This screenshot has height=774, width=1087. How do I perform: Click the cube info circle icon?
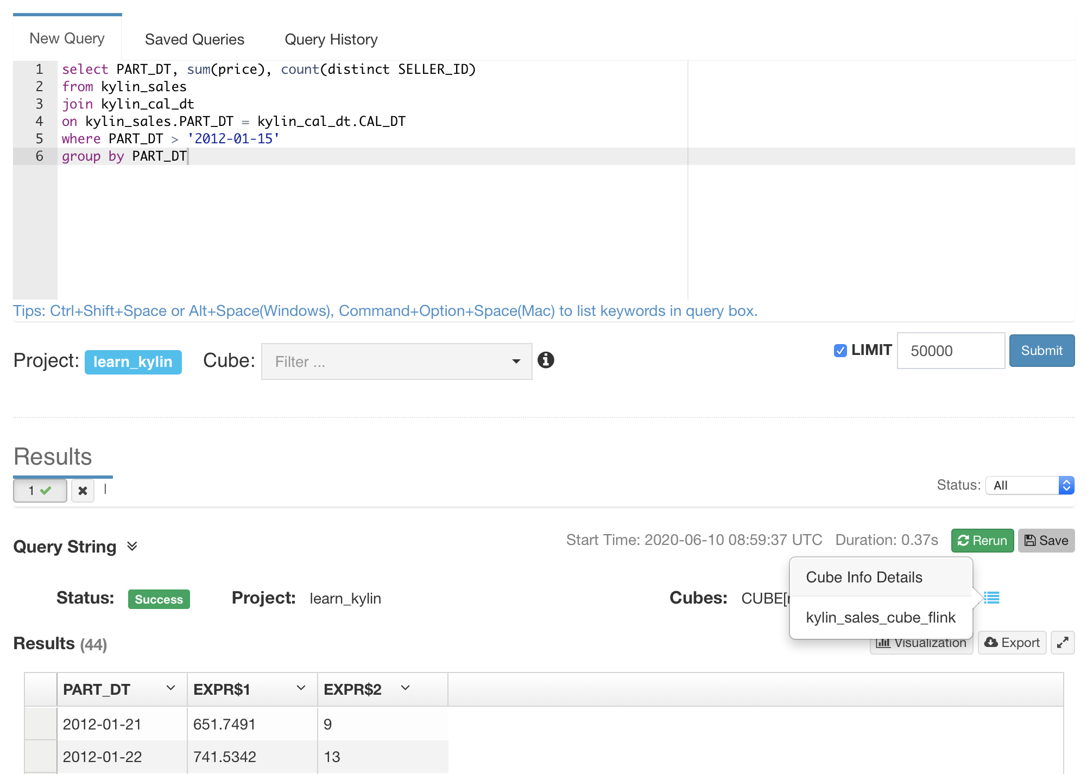tap(546, 360)
